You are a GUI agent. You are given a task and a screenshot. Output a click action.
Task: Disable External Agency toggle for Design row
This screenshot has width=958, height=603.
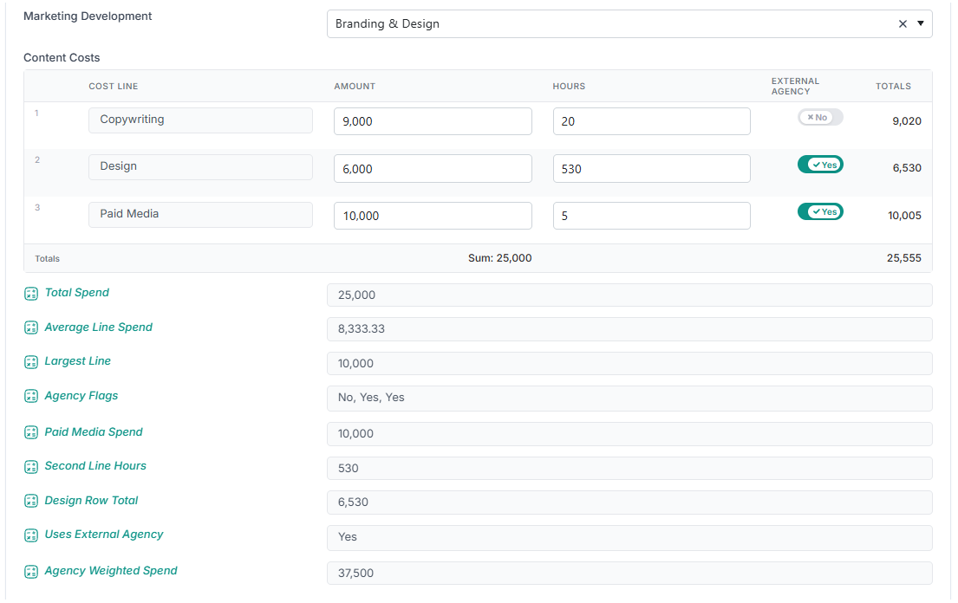pyautogui.click(x=820, y=165)
